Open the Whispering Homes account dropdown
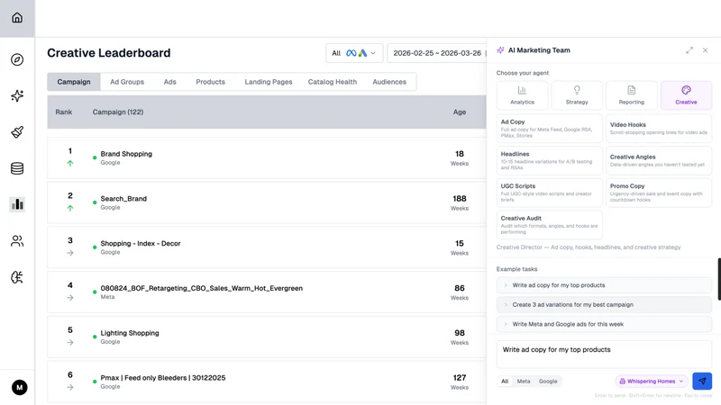The height and width of the screenshot is (405, 721). tap(651, 381)
